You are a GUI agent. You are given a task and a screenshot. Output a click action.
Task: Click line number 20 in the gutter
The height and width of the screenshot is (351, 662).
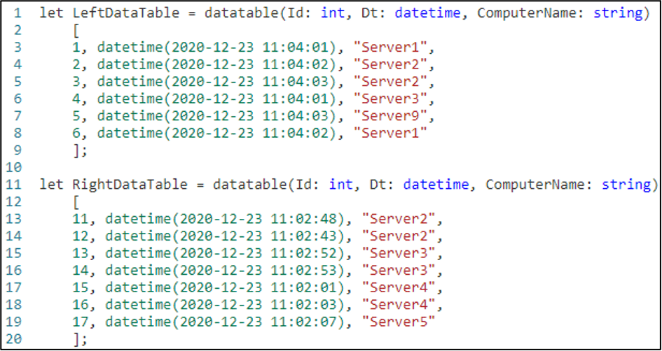[x=17, y=338]
